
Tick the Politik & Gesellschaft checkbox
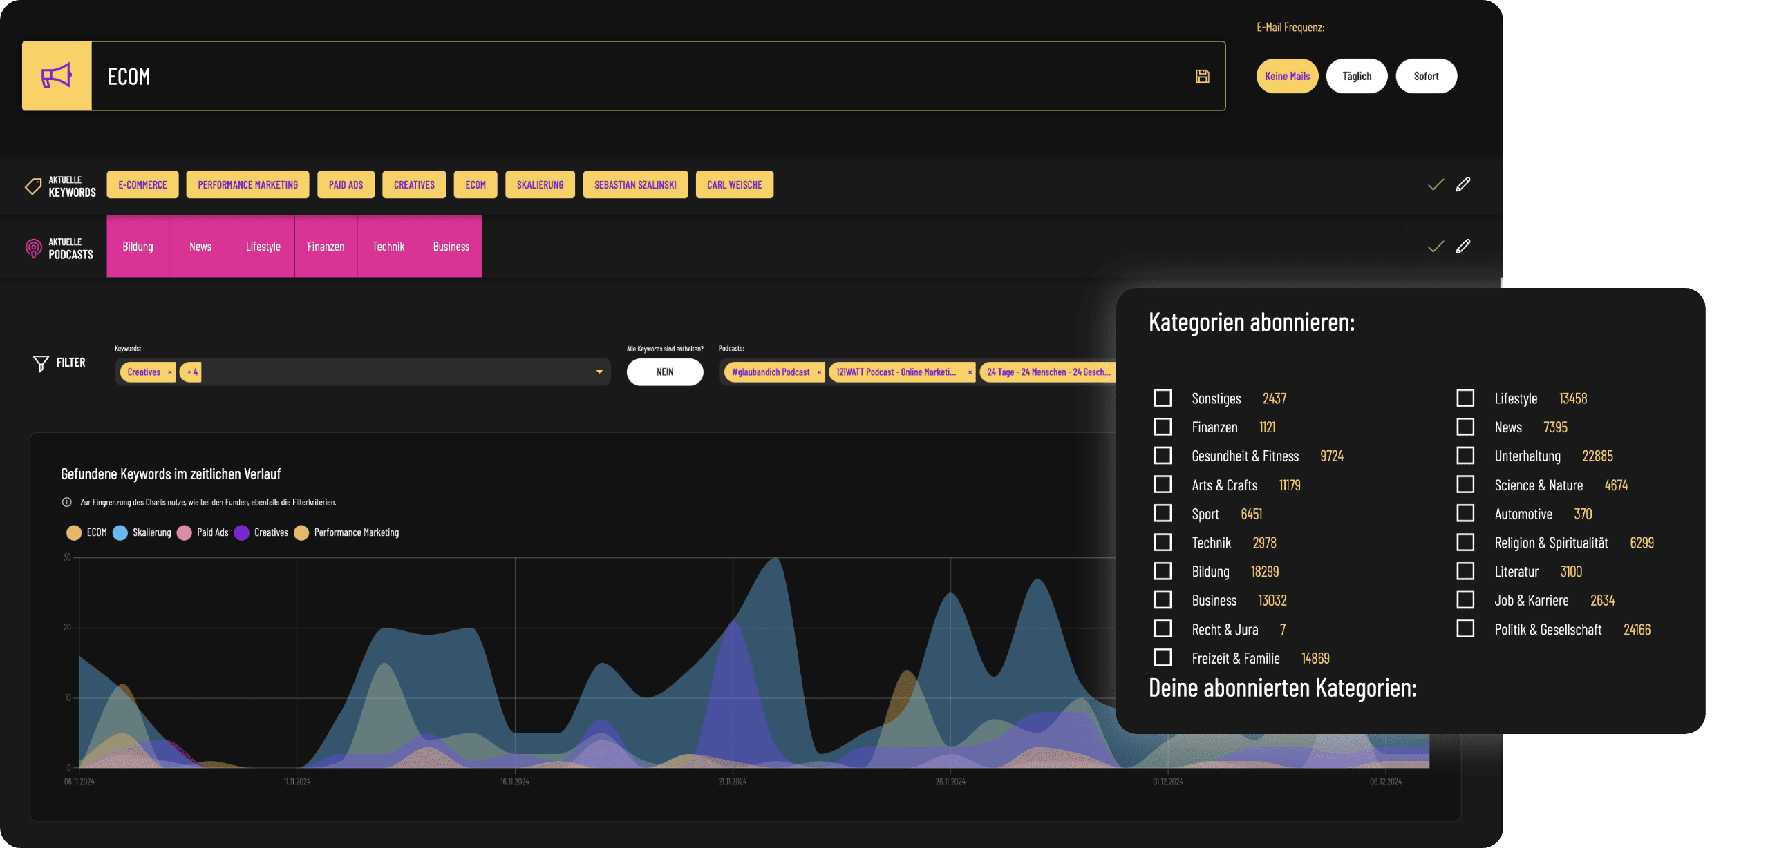click(x=1465, y=628)
